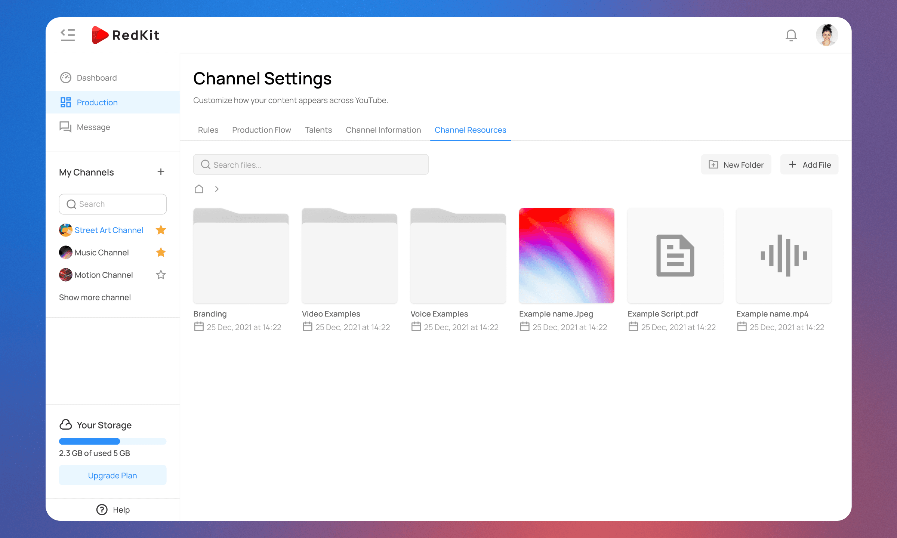Screen dimensions: 897x538
Task: Go to breadcrumb home icon
Action: click(x=199, y=189)
